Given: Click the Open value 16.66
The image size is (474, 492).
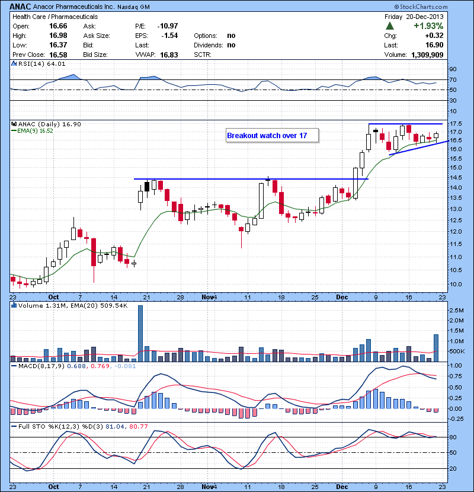Looking at the screenshot, I should (58, 26).
